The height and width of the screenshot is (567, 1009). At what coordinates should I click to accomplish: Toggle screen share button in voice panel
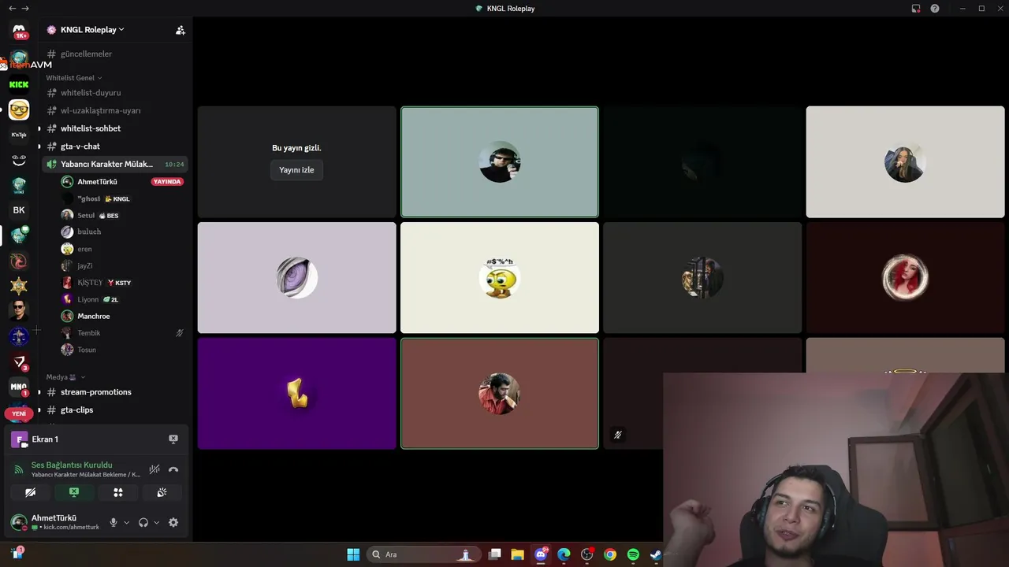tap(74, 492)
